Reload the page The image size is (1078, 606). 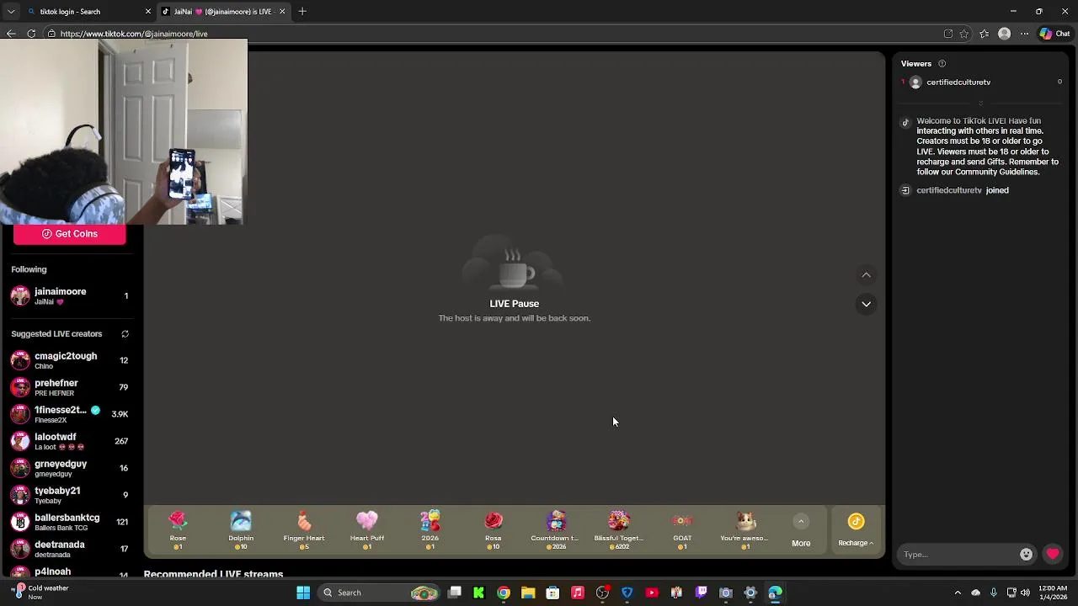31,34
